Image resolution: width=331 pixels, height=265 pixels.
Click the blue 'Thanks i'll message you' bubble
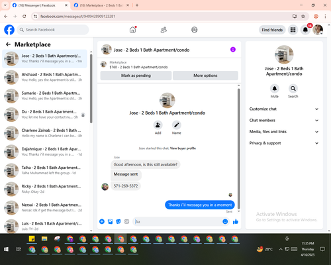click(200, 205)
